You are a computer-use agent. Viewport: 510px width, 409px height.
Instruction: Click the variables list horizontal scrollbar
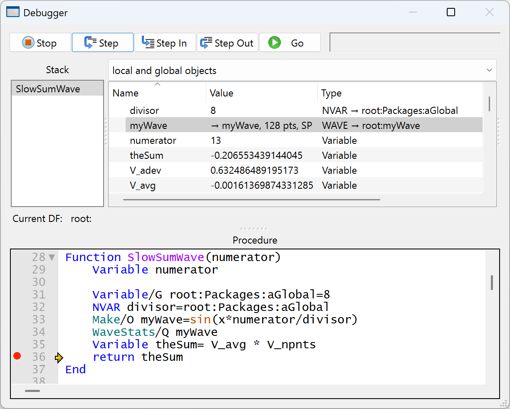[252, 200]
